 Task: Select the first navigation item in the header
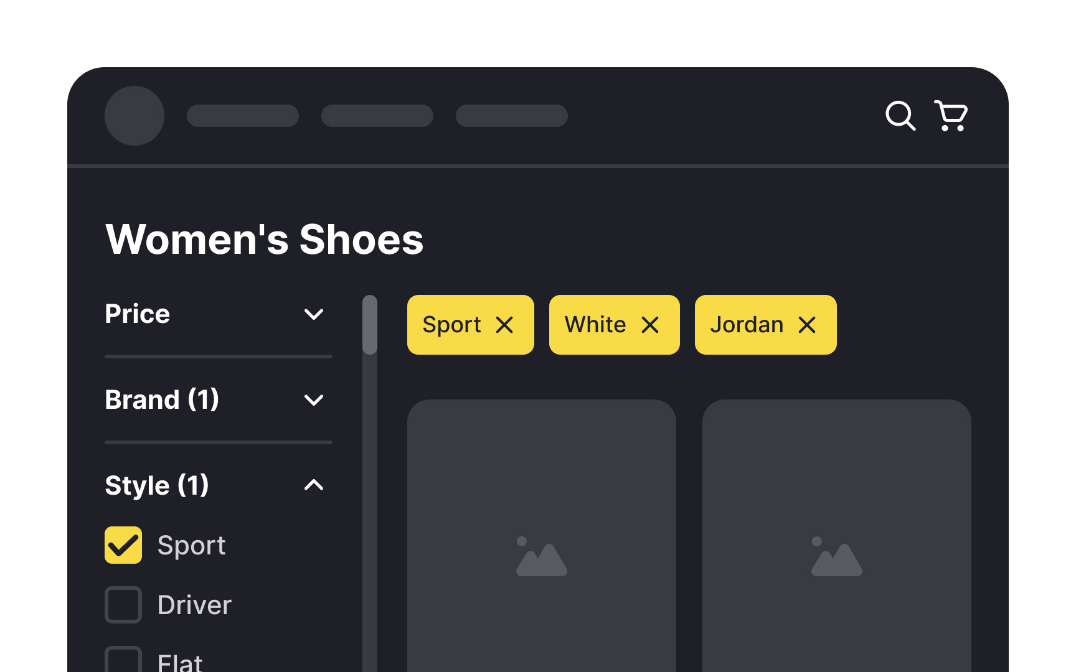point(243,116)
